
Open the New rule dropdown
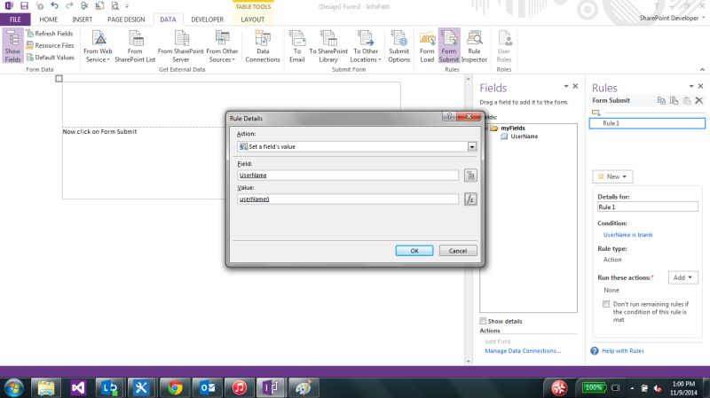(612, 176)
